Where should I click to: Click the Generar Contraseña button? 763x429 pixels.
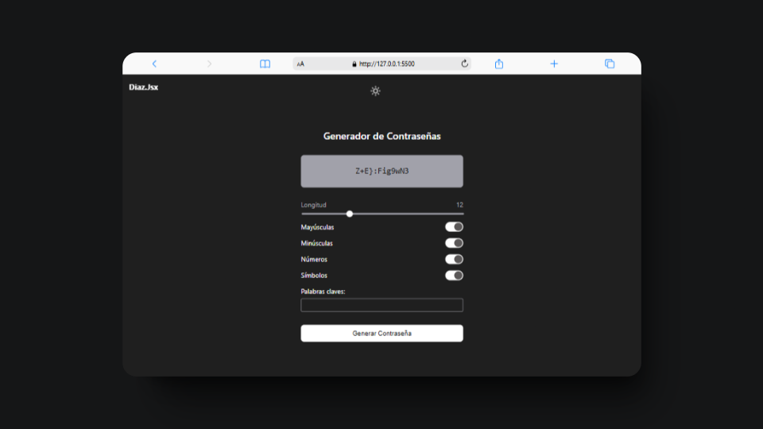382,333
